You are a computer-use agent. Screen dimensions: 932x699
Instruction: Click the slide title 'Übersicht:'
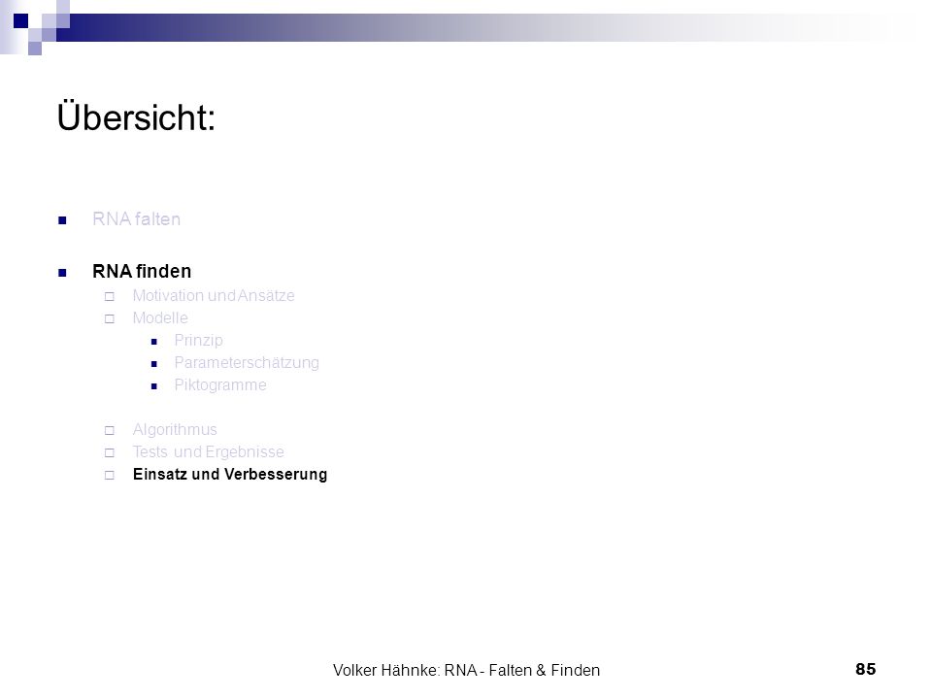(136, 116)
